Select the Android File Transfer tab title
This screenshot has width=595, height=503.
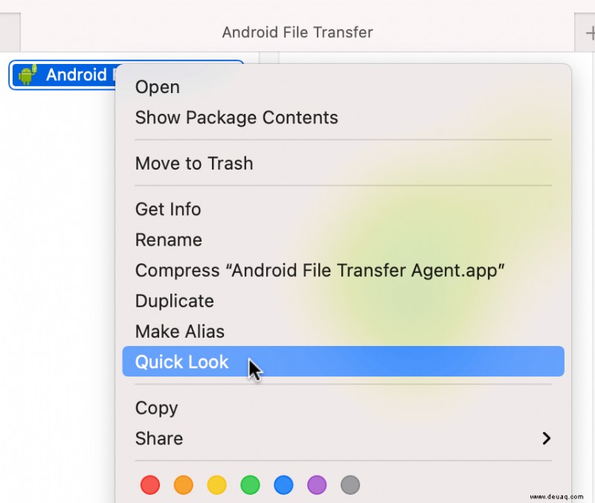tap(297, 32)
